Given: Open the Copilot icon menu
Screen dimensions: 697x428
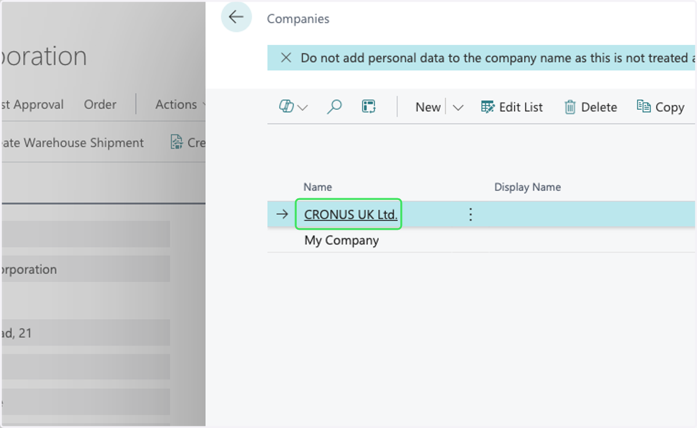Looking at the screenshot, I should pos(286,106).
